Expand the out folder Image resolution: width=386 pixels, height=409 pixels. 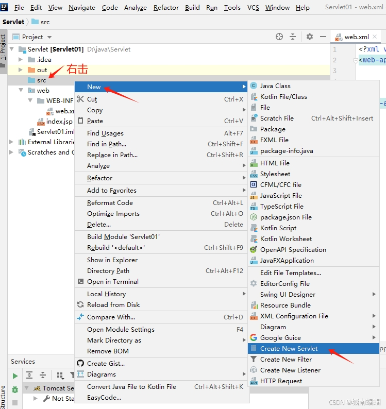21,70
